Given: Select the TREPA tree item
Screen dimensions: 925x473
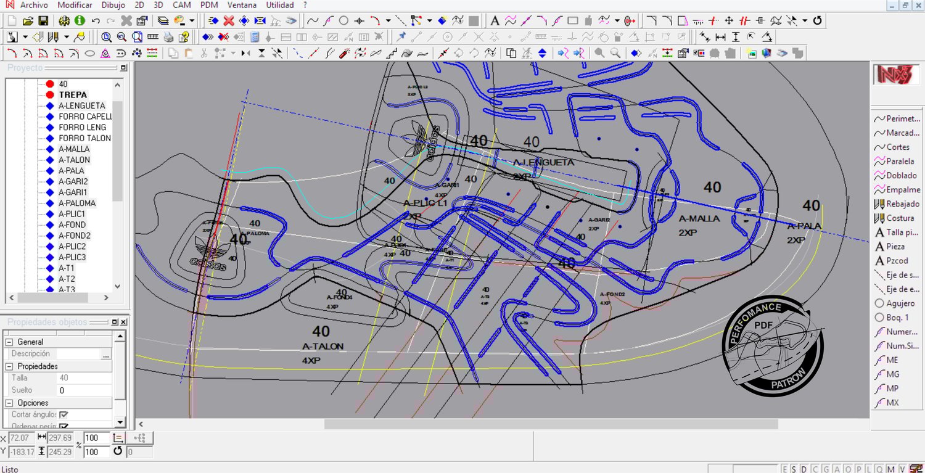Looking at the screenshot, I should (x=73, y=95).
